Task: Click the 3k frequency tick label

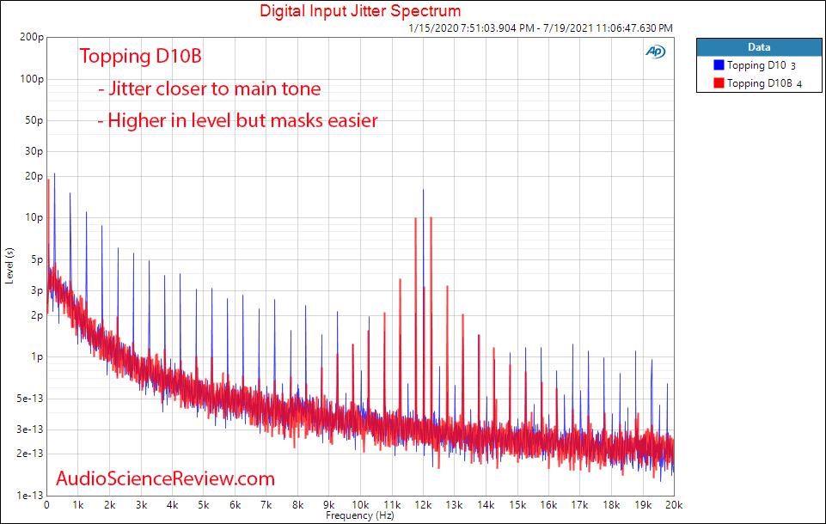Action: coord(141,504)
